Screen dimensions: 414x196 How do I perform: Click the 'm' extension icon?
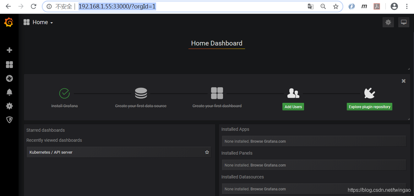point(364,6)
